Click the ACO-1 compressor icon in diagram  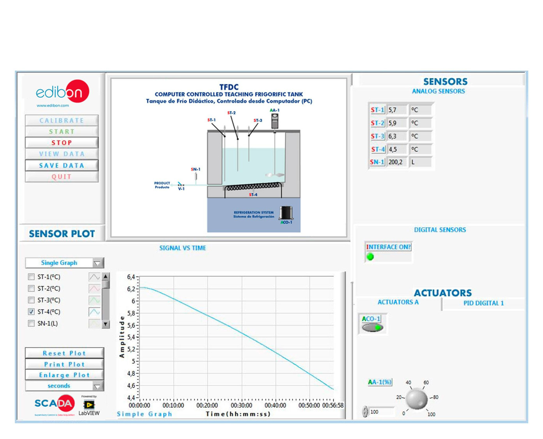[286, 213]
